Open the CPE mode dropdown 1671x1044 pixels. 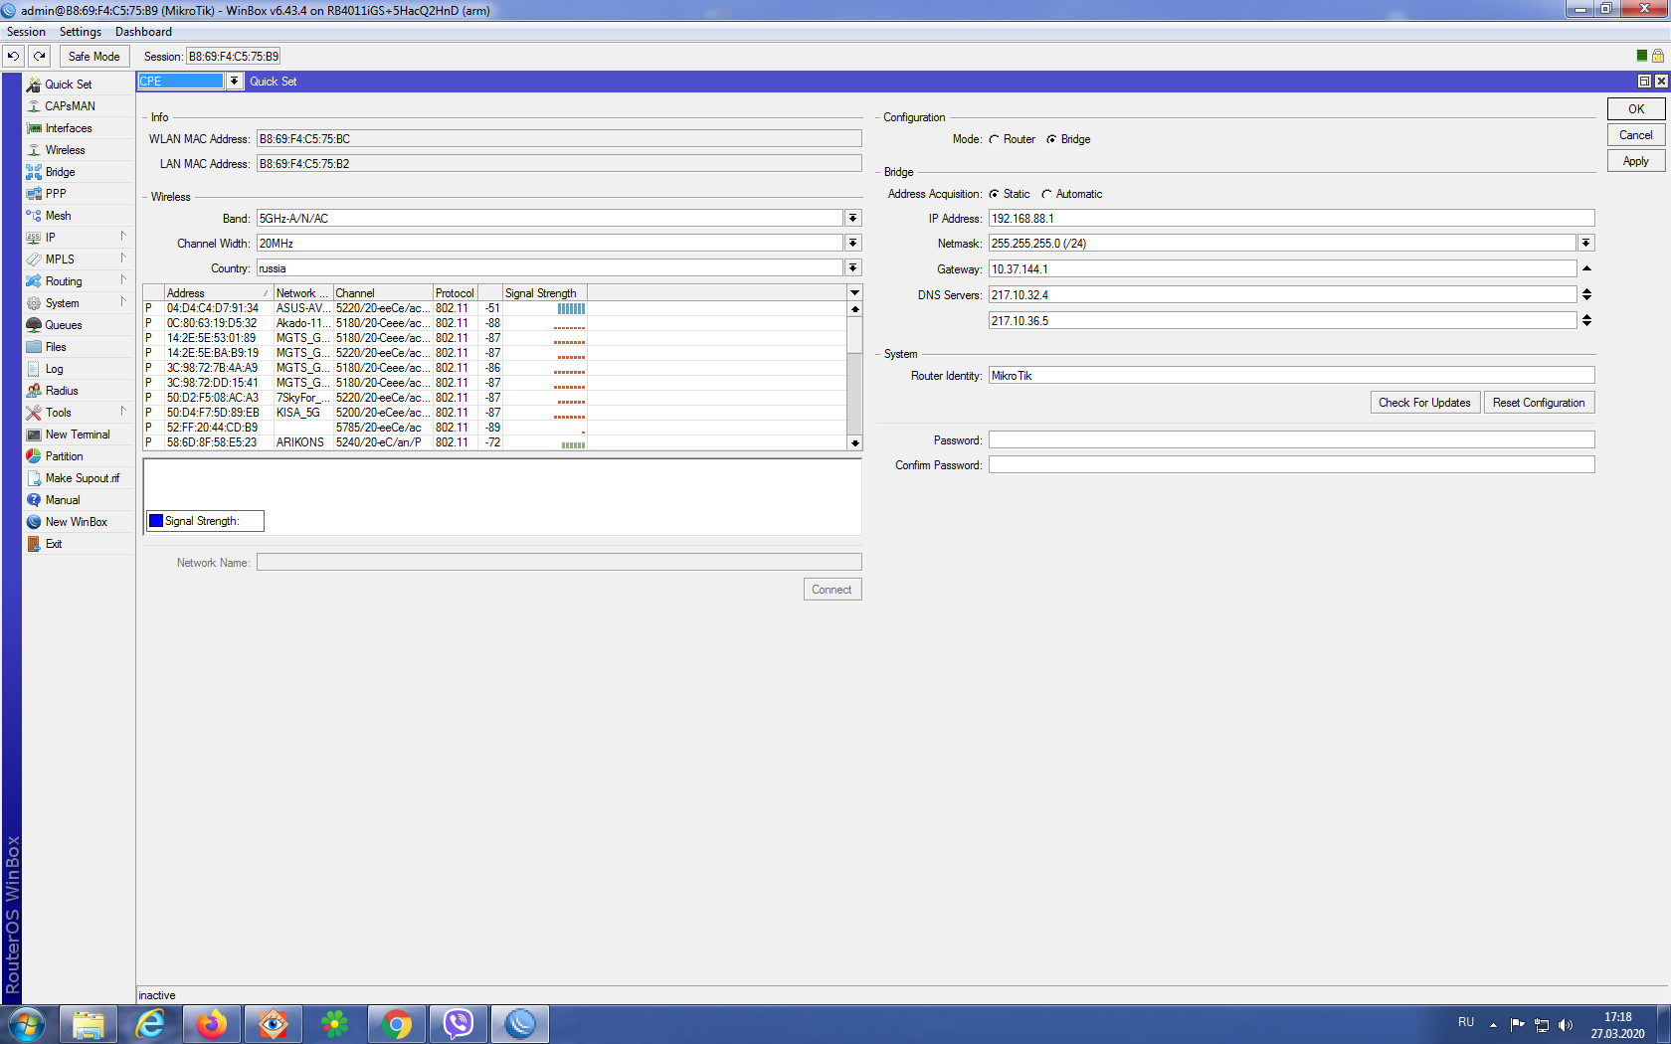point(235,82)
